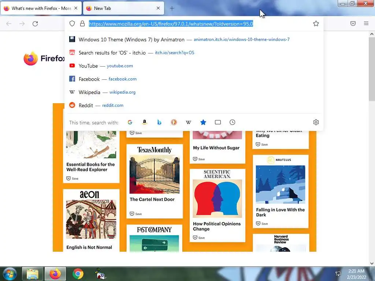Reload the page with the refresh icon
Image resolution: width=375 pixels, height=281 pixels.
(35, 24)
